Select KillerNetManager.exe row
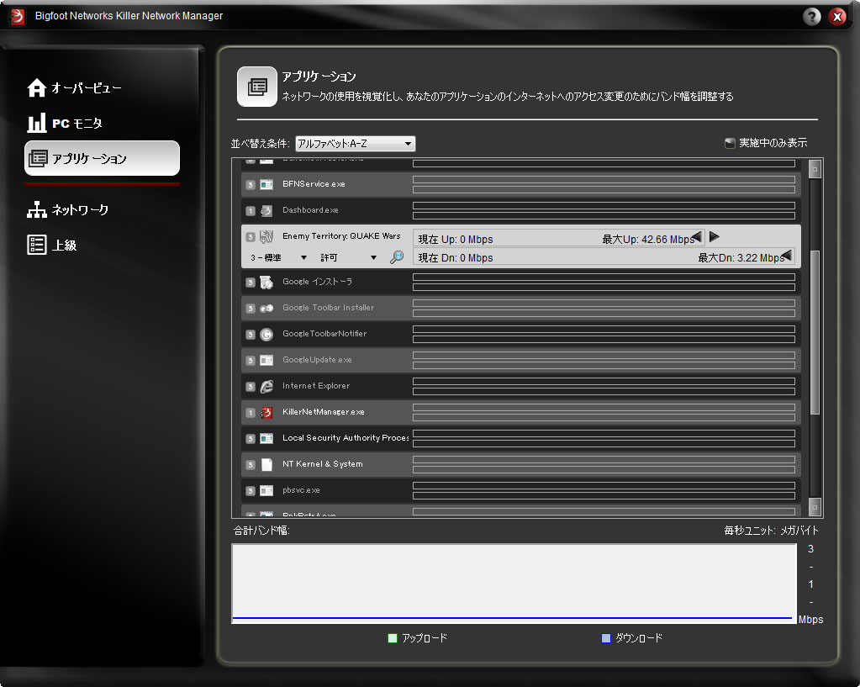This screenshot has width=860, height=687. pyautogui.click(x=520, y=412)
